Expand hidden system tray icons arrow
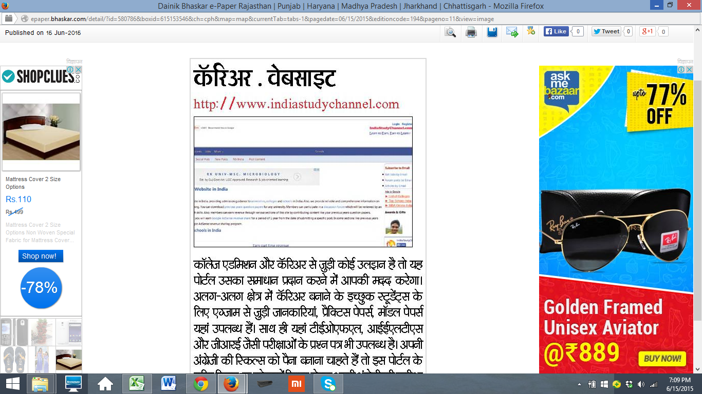Viewport: 702px width, 394px height. tap(580, 384)
